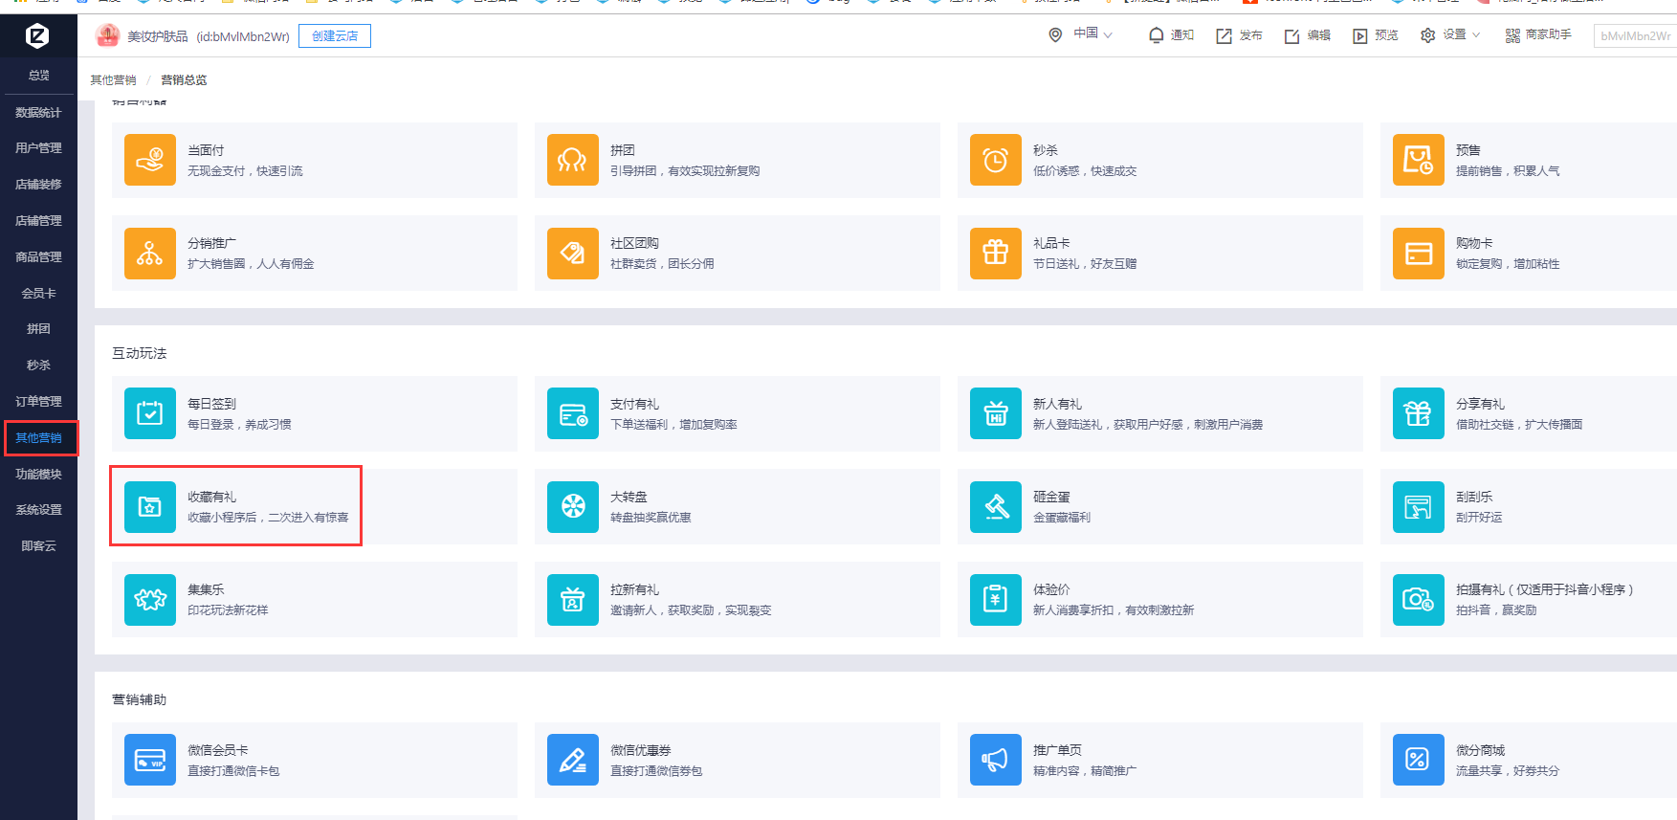Click 预览 preview in top bar

point(1375,35)
